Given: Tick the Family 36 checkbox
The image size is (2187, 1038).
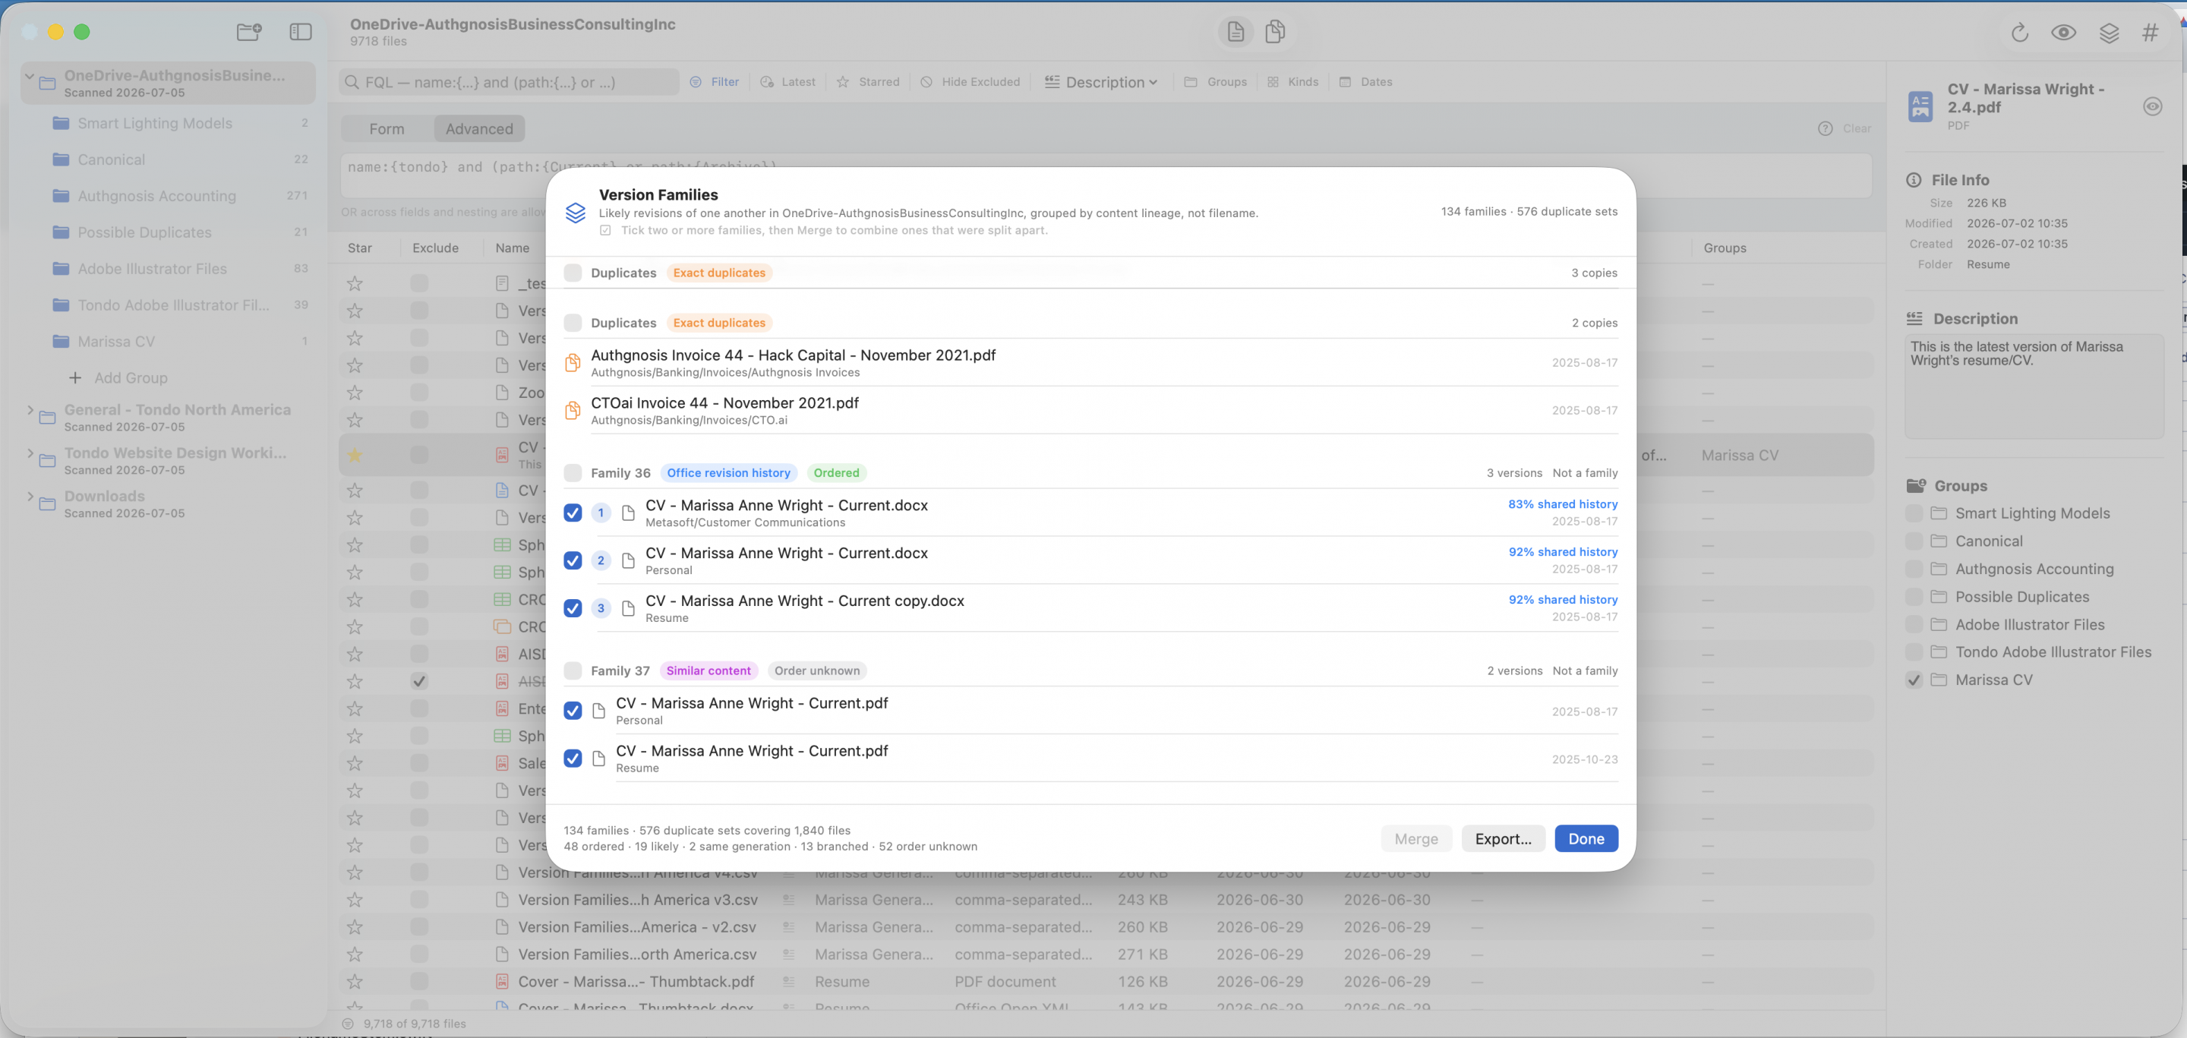Looking at the screenshot, I should 573,474.
